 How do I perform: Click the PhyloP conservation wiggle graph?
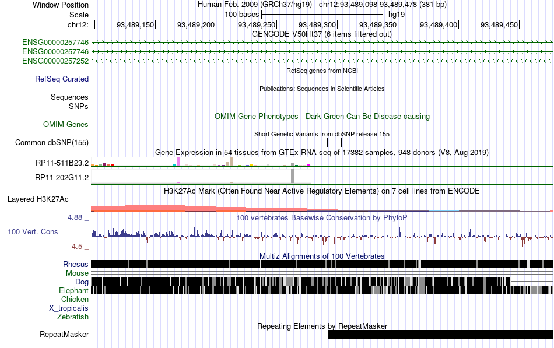[322, 236]
